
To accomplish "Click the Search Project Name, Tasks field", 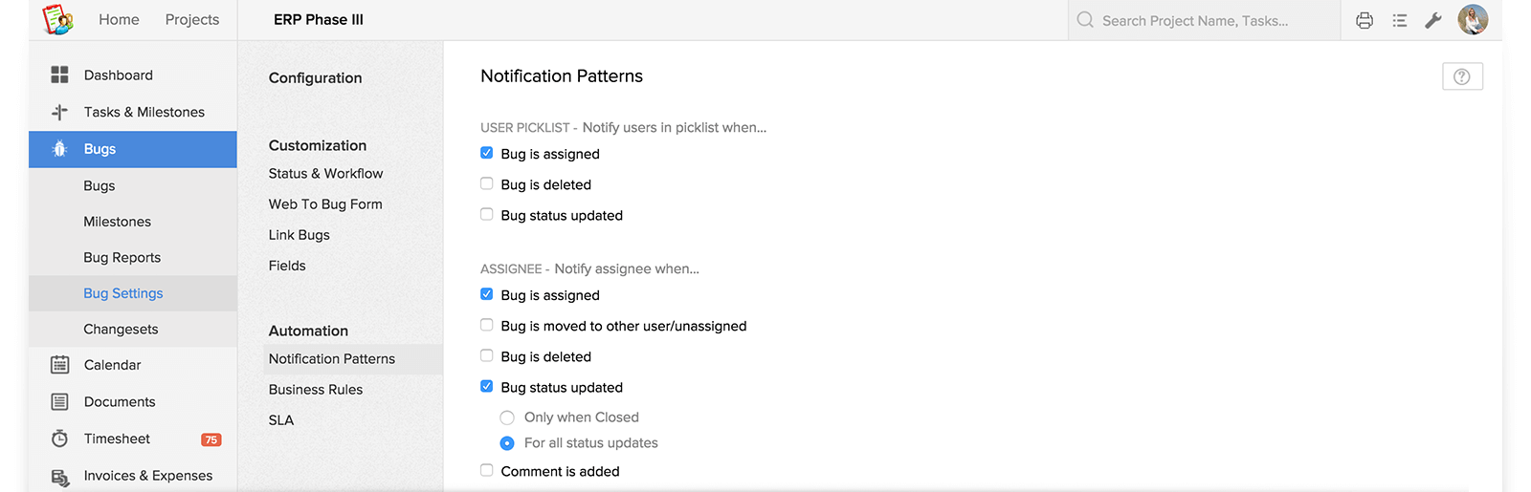I will 1204,20.
